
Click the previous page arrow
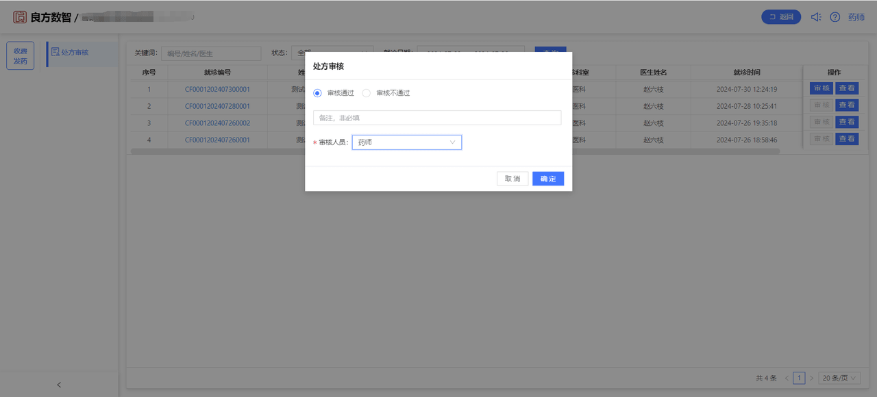787,378
